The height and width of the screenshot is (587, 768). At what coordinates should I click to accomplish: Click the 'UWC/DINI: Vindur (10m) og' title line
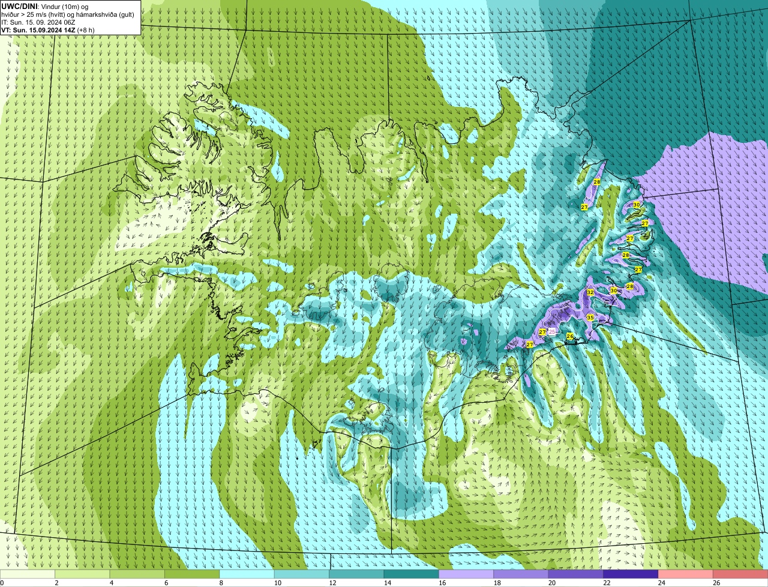coord(45,6)
